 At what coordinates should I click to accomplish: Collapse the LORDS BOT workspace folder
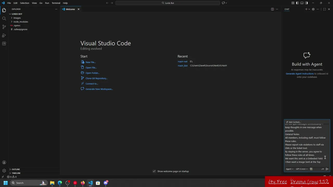coord(34,14)
